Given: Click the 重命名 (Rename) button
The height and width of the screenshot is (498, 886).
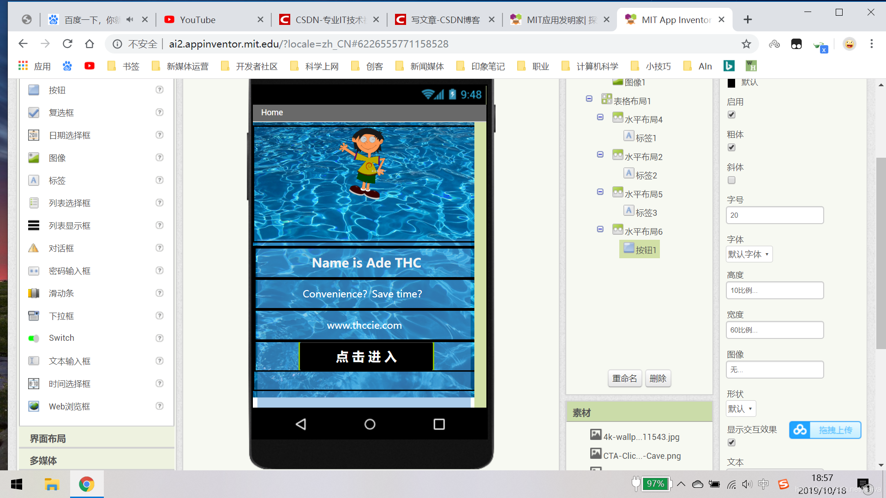Looking at the screenshot, I should tap(625, 378).
